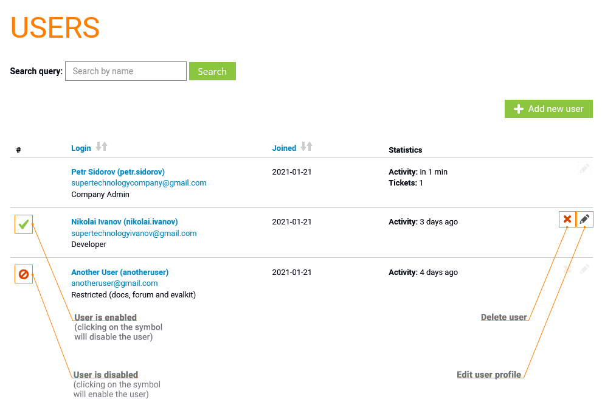
Task: Click faded pencil icon in Another User row
Action: [x=584, y=269]
